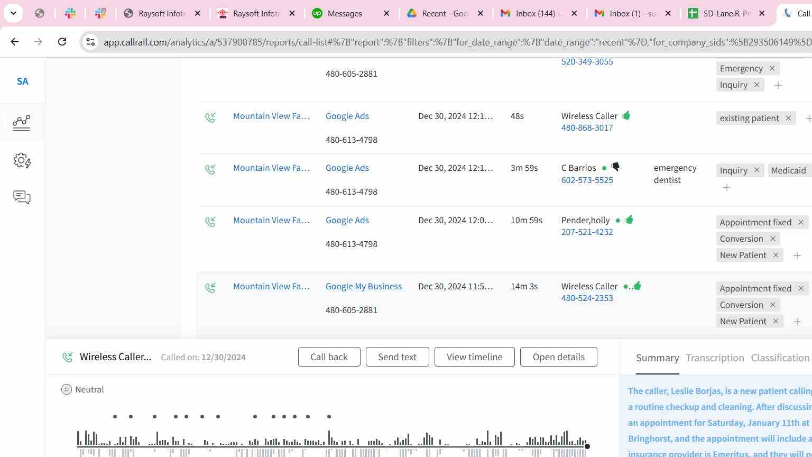
Task: Click inbound call icon on the 48s call row
Action: [x=210, y=117]
